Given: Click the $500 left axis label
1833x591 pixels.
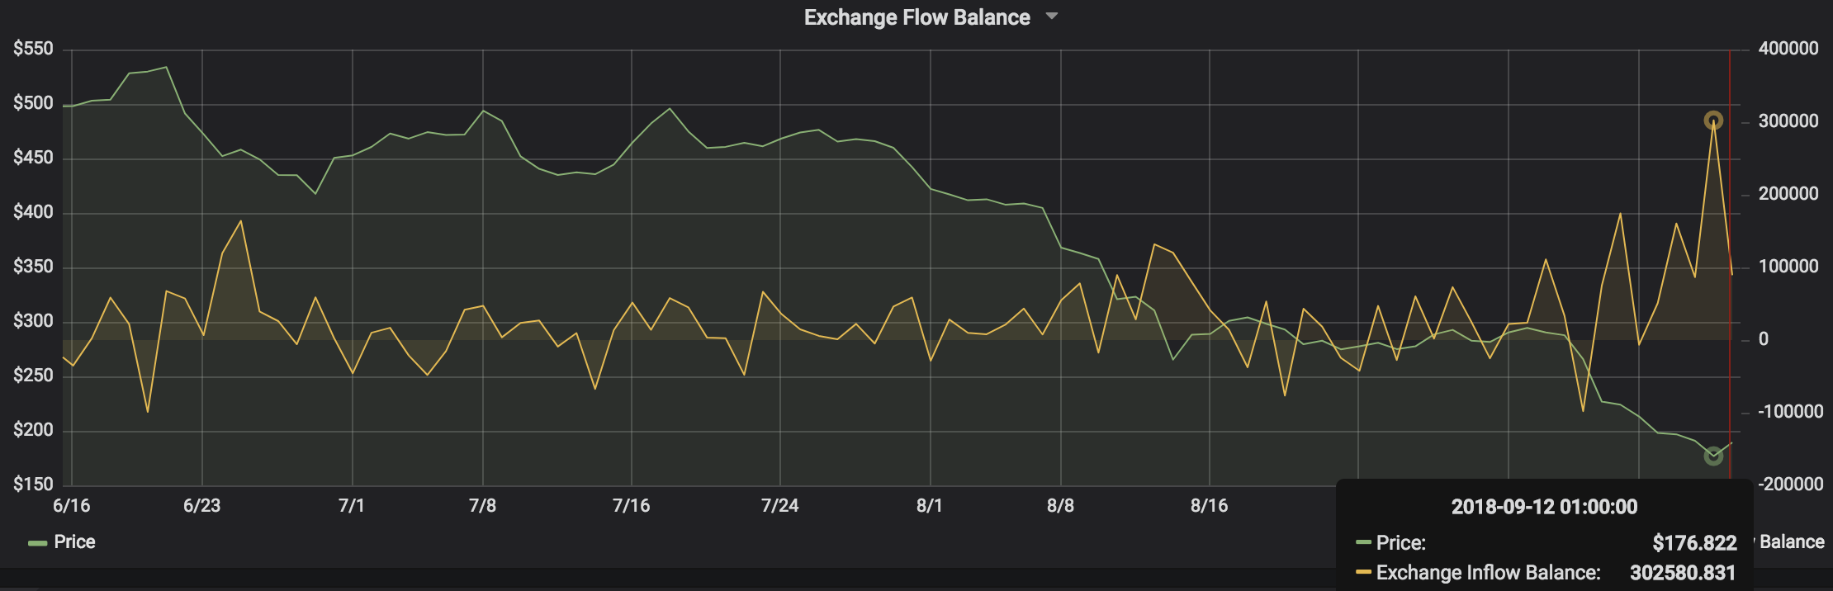Looking at the screenshot, I should tap(33, 104).
